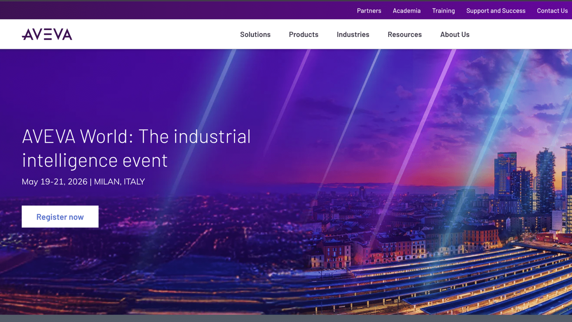
Task: Click the Register now button
Action: (x=60, y=216)
